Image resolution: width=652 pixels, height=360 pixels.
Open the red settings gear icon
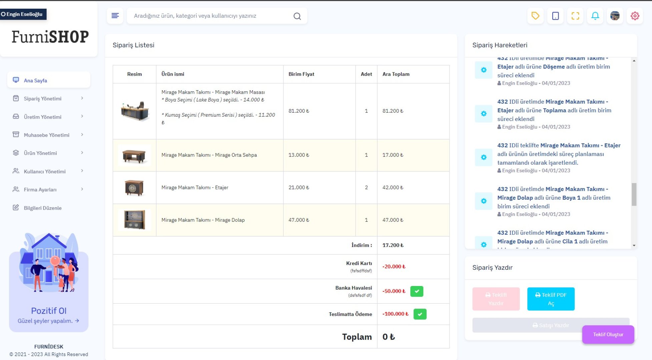(x=635, y=16)
